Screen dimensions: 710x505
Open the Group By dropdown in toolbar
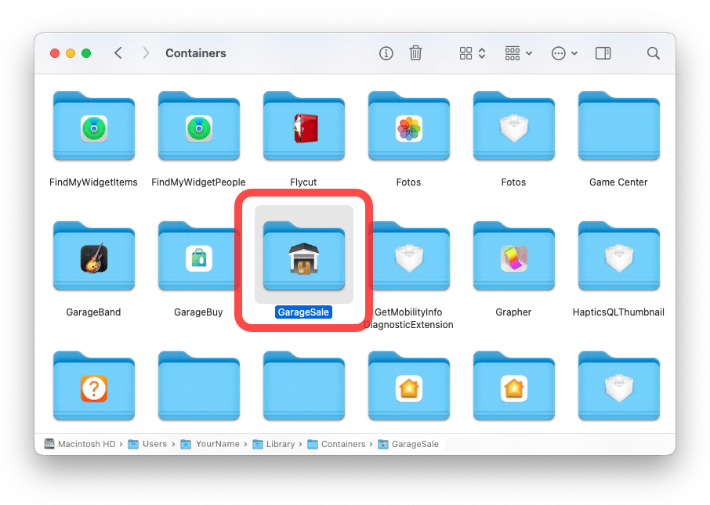click(x=519, y=53)
